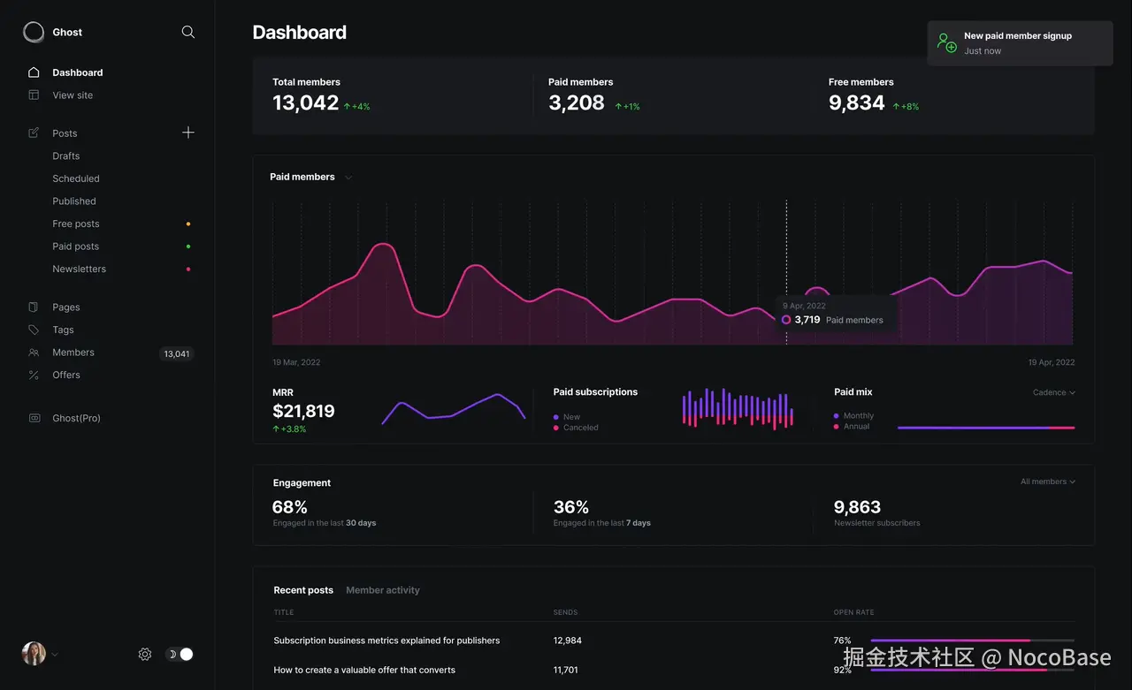Open settings via the gear icon

(145, 655)
